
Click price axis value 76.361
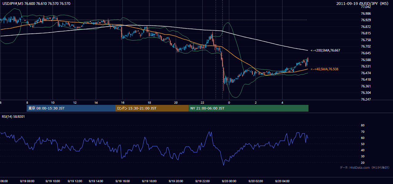coord(366,86)
